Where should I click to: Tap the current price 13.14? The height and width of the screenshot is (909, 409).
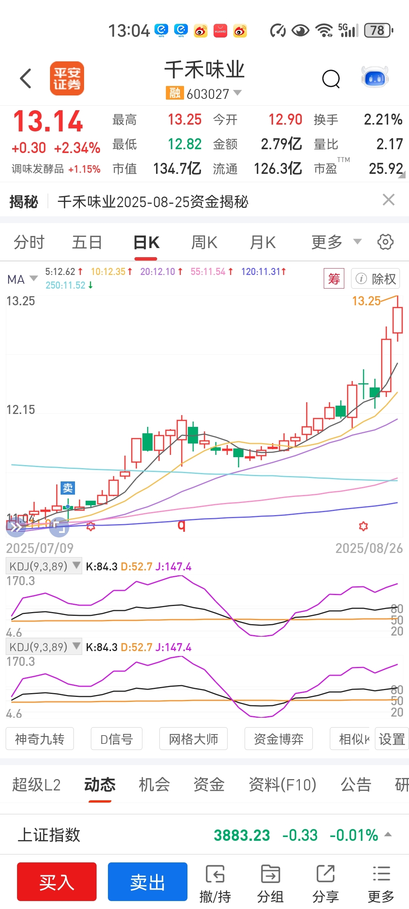(48, 122)
